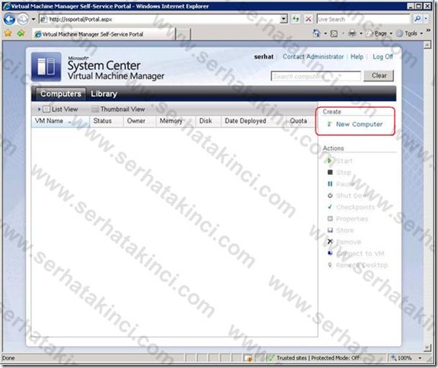The image size is (438, 368).
Task: Click the Search computers input field
Action: 316,76
